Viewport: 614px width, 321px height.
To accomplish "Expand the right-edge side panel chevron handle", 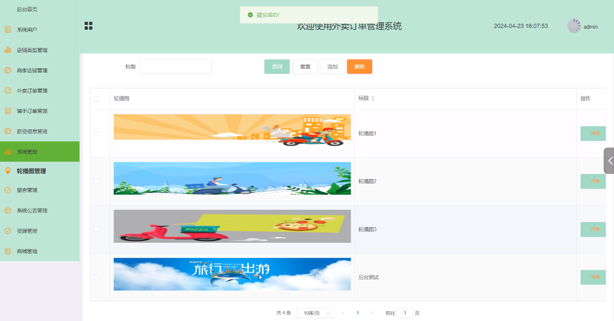I will tap(609, 161).
